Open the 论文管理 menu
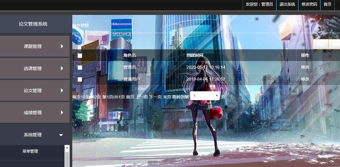Screen dimensions: 340x167 (35, 90)
